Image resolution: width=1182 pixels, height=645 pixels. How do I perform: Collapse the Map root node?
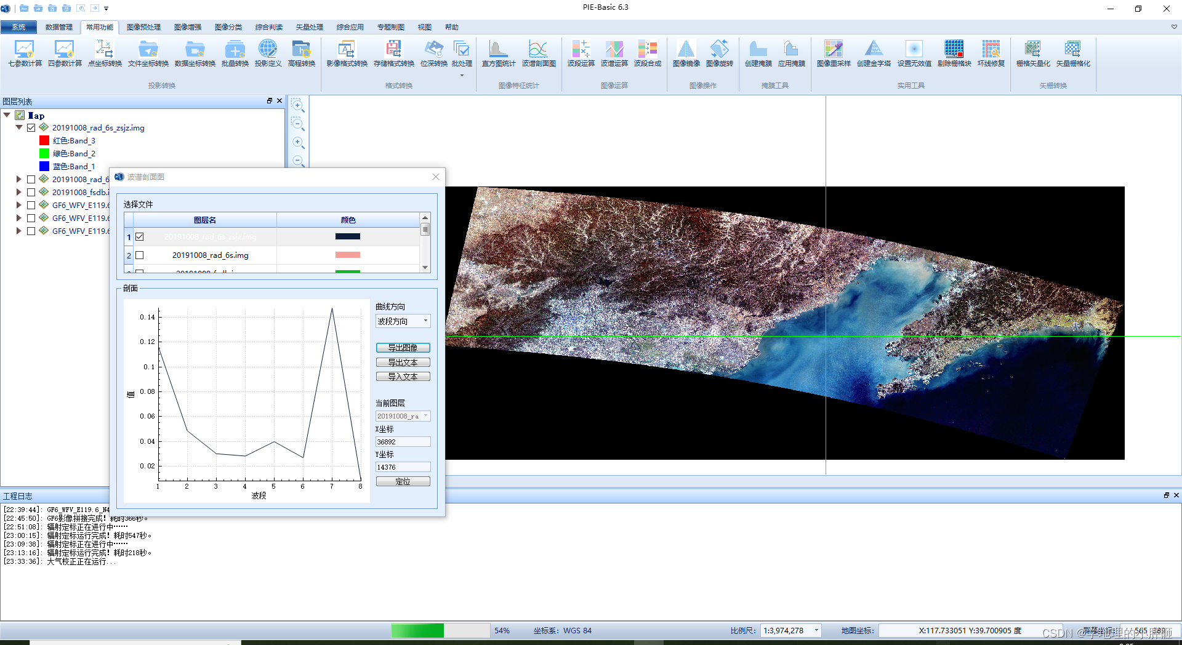pyautogui.click(x=7, y=114)
